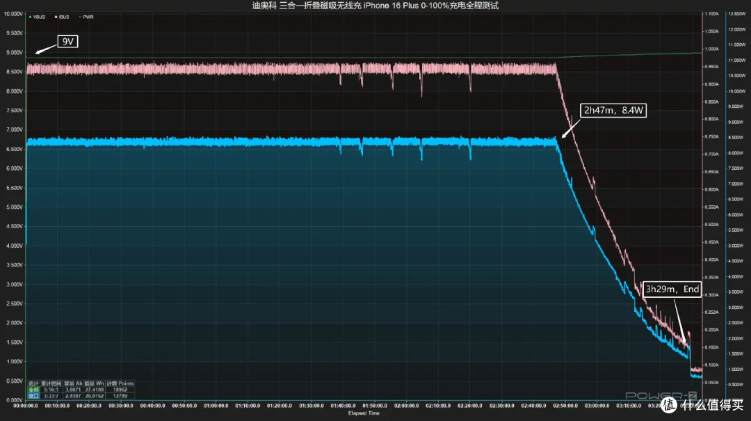The width and height of the screenshot is (751, 421).
Task: Click the 02:00:00.0 time axis tick
Action: [x=406, y=406]
